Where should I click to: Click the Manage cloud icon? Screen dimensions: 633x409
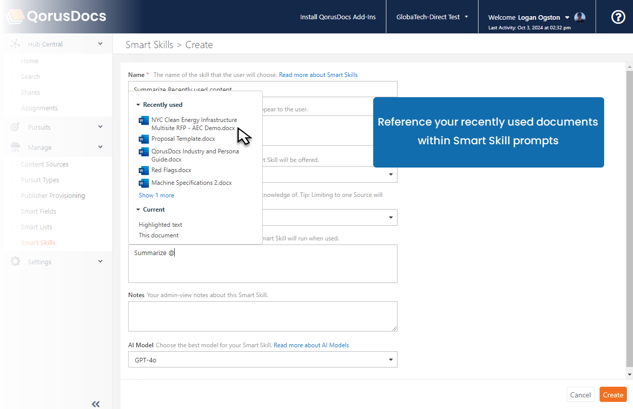[x=15, y=147]
